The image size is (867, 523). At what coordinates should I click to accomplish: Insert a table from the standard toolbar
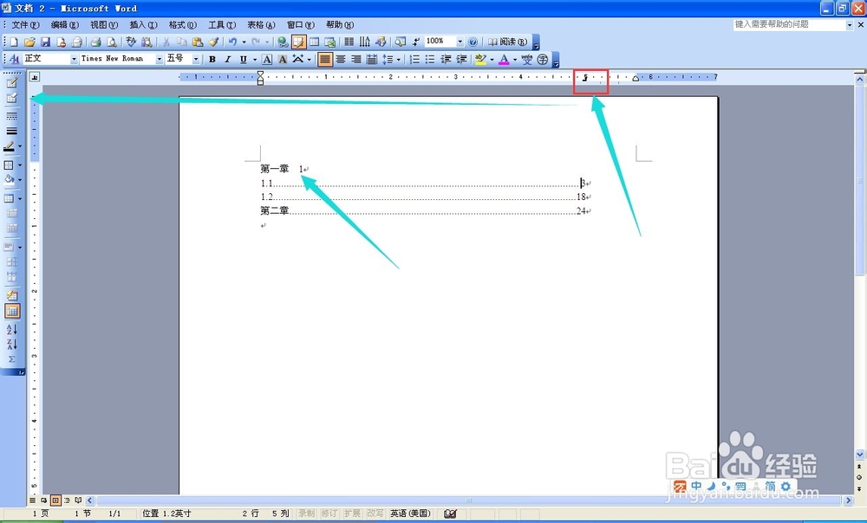coord(314,42)
